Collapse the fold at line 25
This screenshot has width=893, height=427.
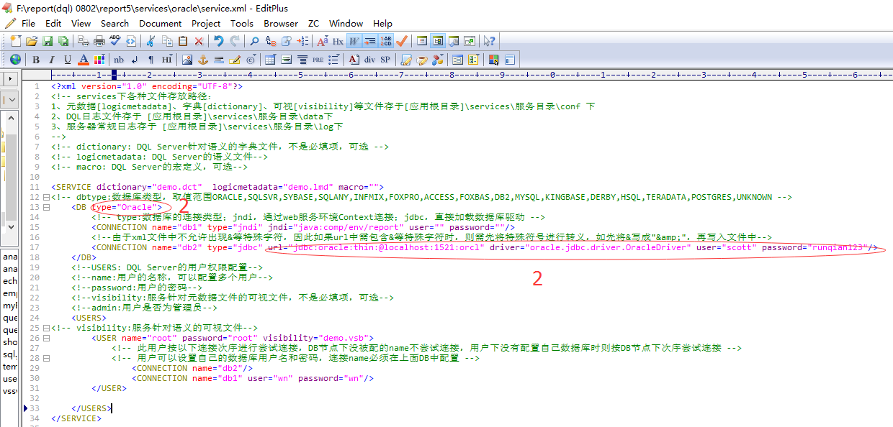click(46, 328)
